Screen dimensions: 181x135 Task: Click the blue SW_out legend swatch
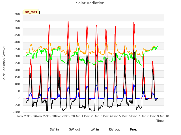pyautogui.click(x=65, y=130)
